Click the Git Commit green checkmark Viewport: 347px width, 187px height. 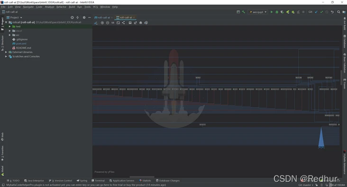[321, 12]
